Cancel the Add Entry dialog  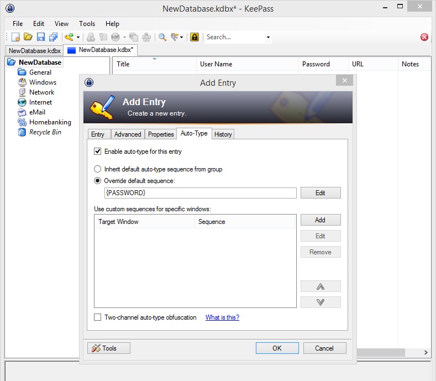tap(324, 348)
